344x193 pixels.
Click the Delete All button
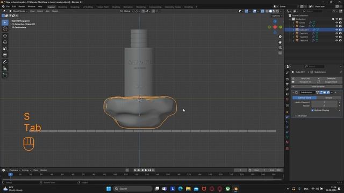coord(329,79)
